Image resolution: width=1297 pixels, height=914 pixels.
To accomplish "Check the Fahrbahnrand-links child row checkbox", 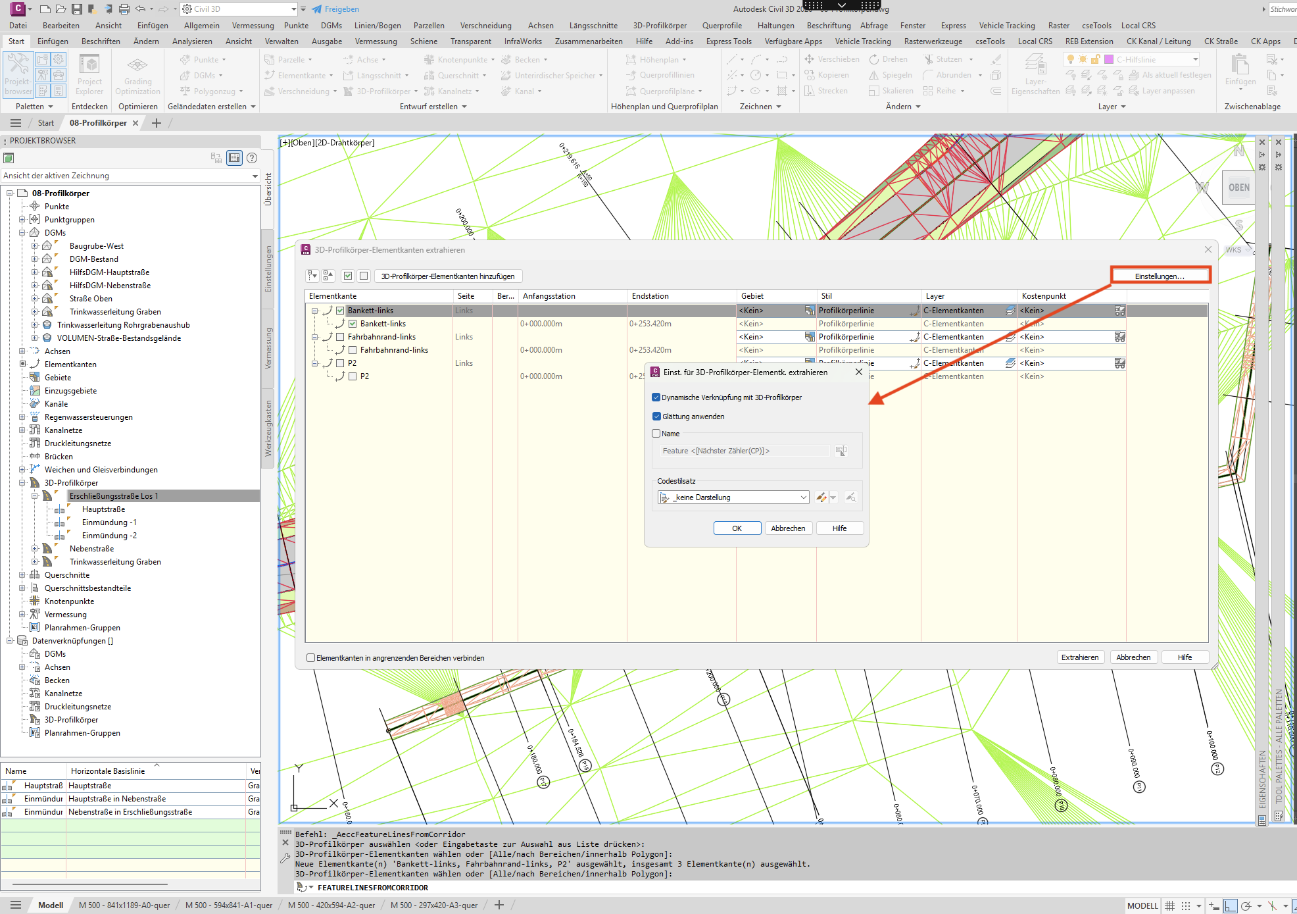I will pyautogui.click(x=353, y=350).
